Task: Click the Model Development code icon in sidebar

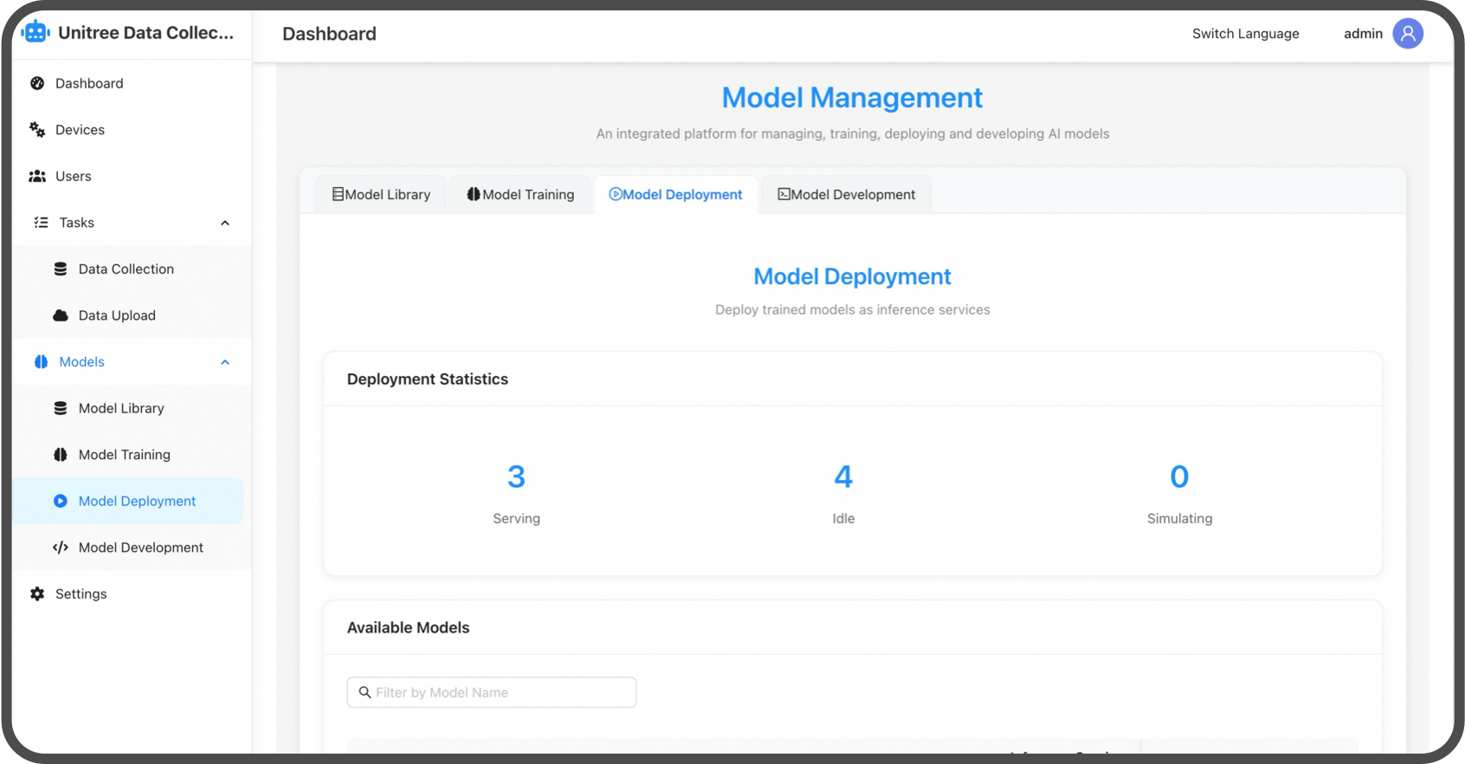Action: 61,547
